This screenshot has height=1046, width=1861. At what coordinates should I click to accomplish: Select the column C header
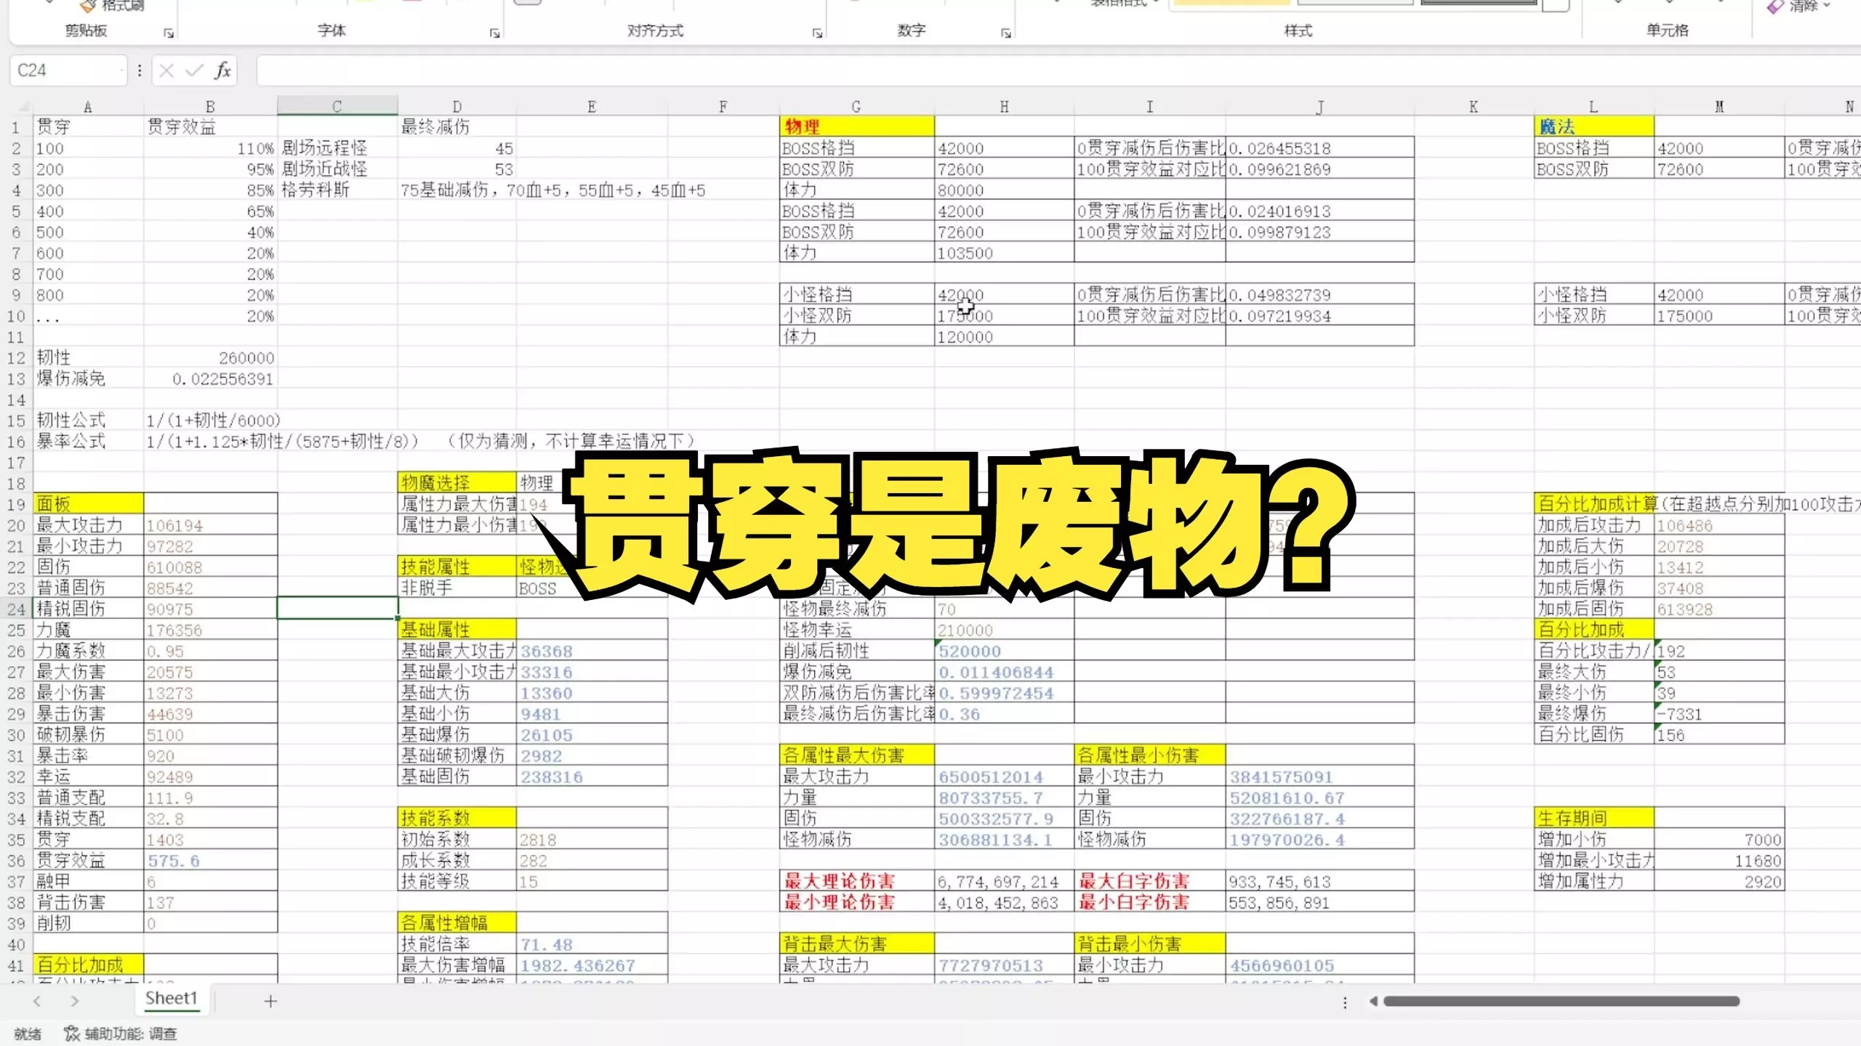[337, 106]
